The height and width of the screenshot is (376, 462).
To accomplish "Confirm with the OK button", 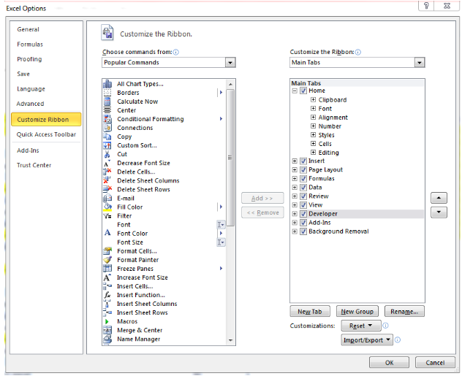I will (389, 362).
